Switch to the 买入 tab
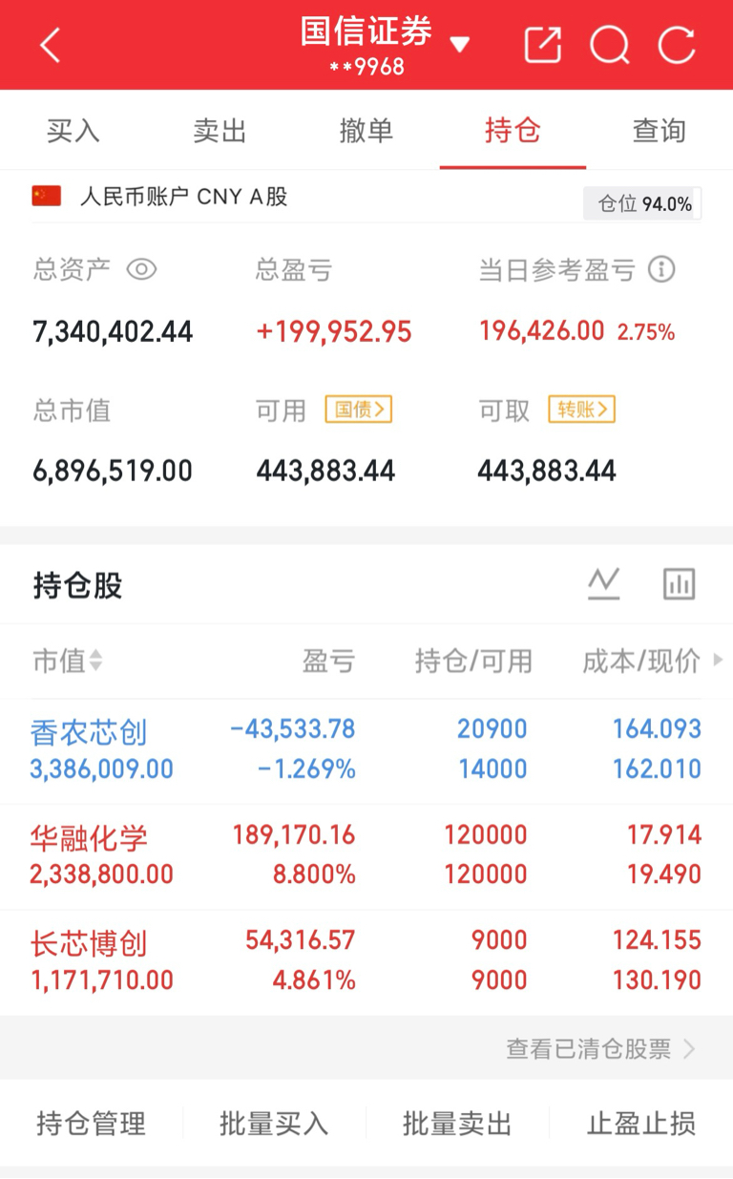 pyautogui.click(x=73, y=131)
